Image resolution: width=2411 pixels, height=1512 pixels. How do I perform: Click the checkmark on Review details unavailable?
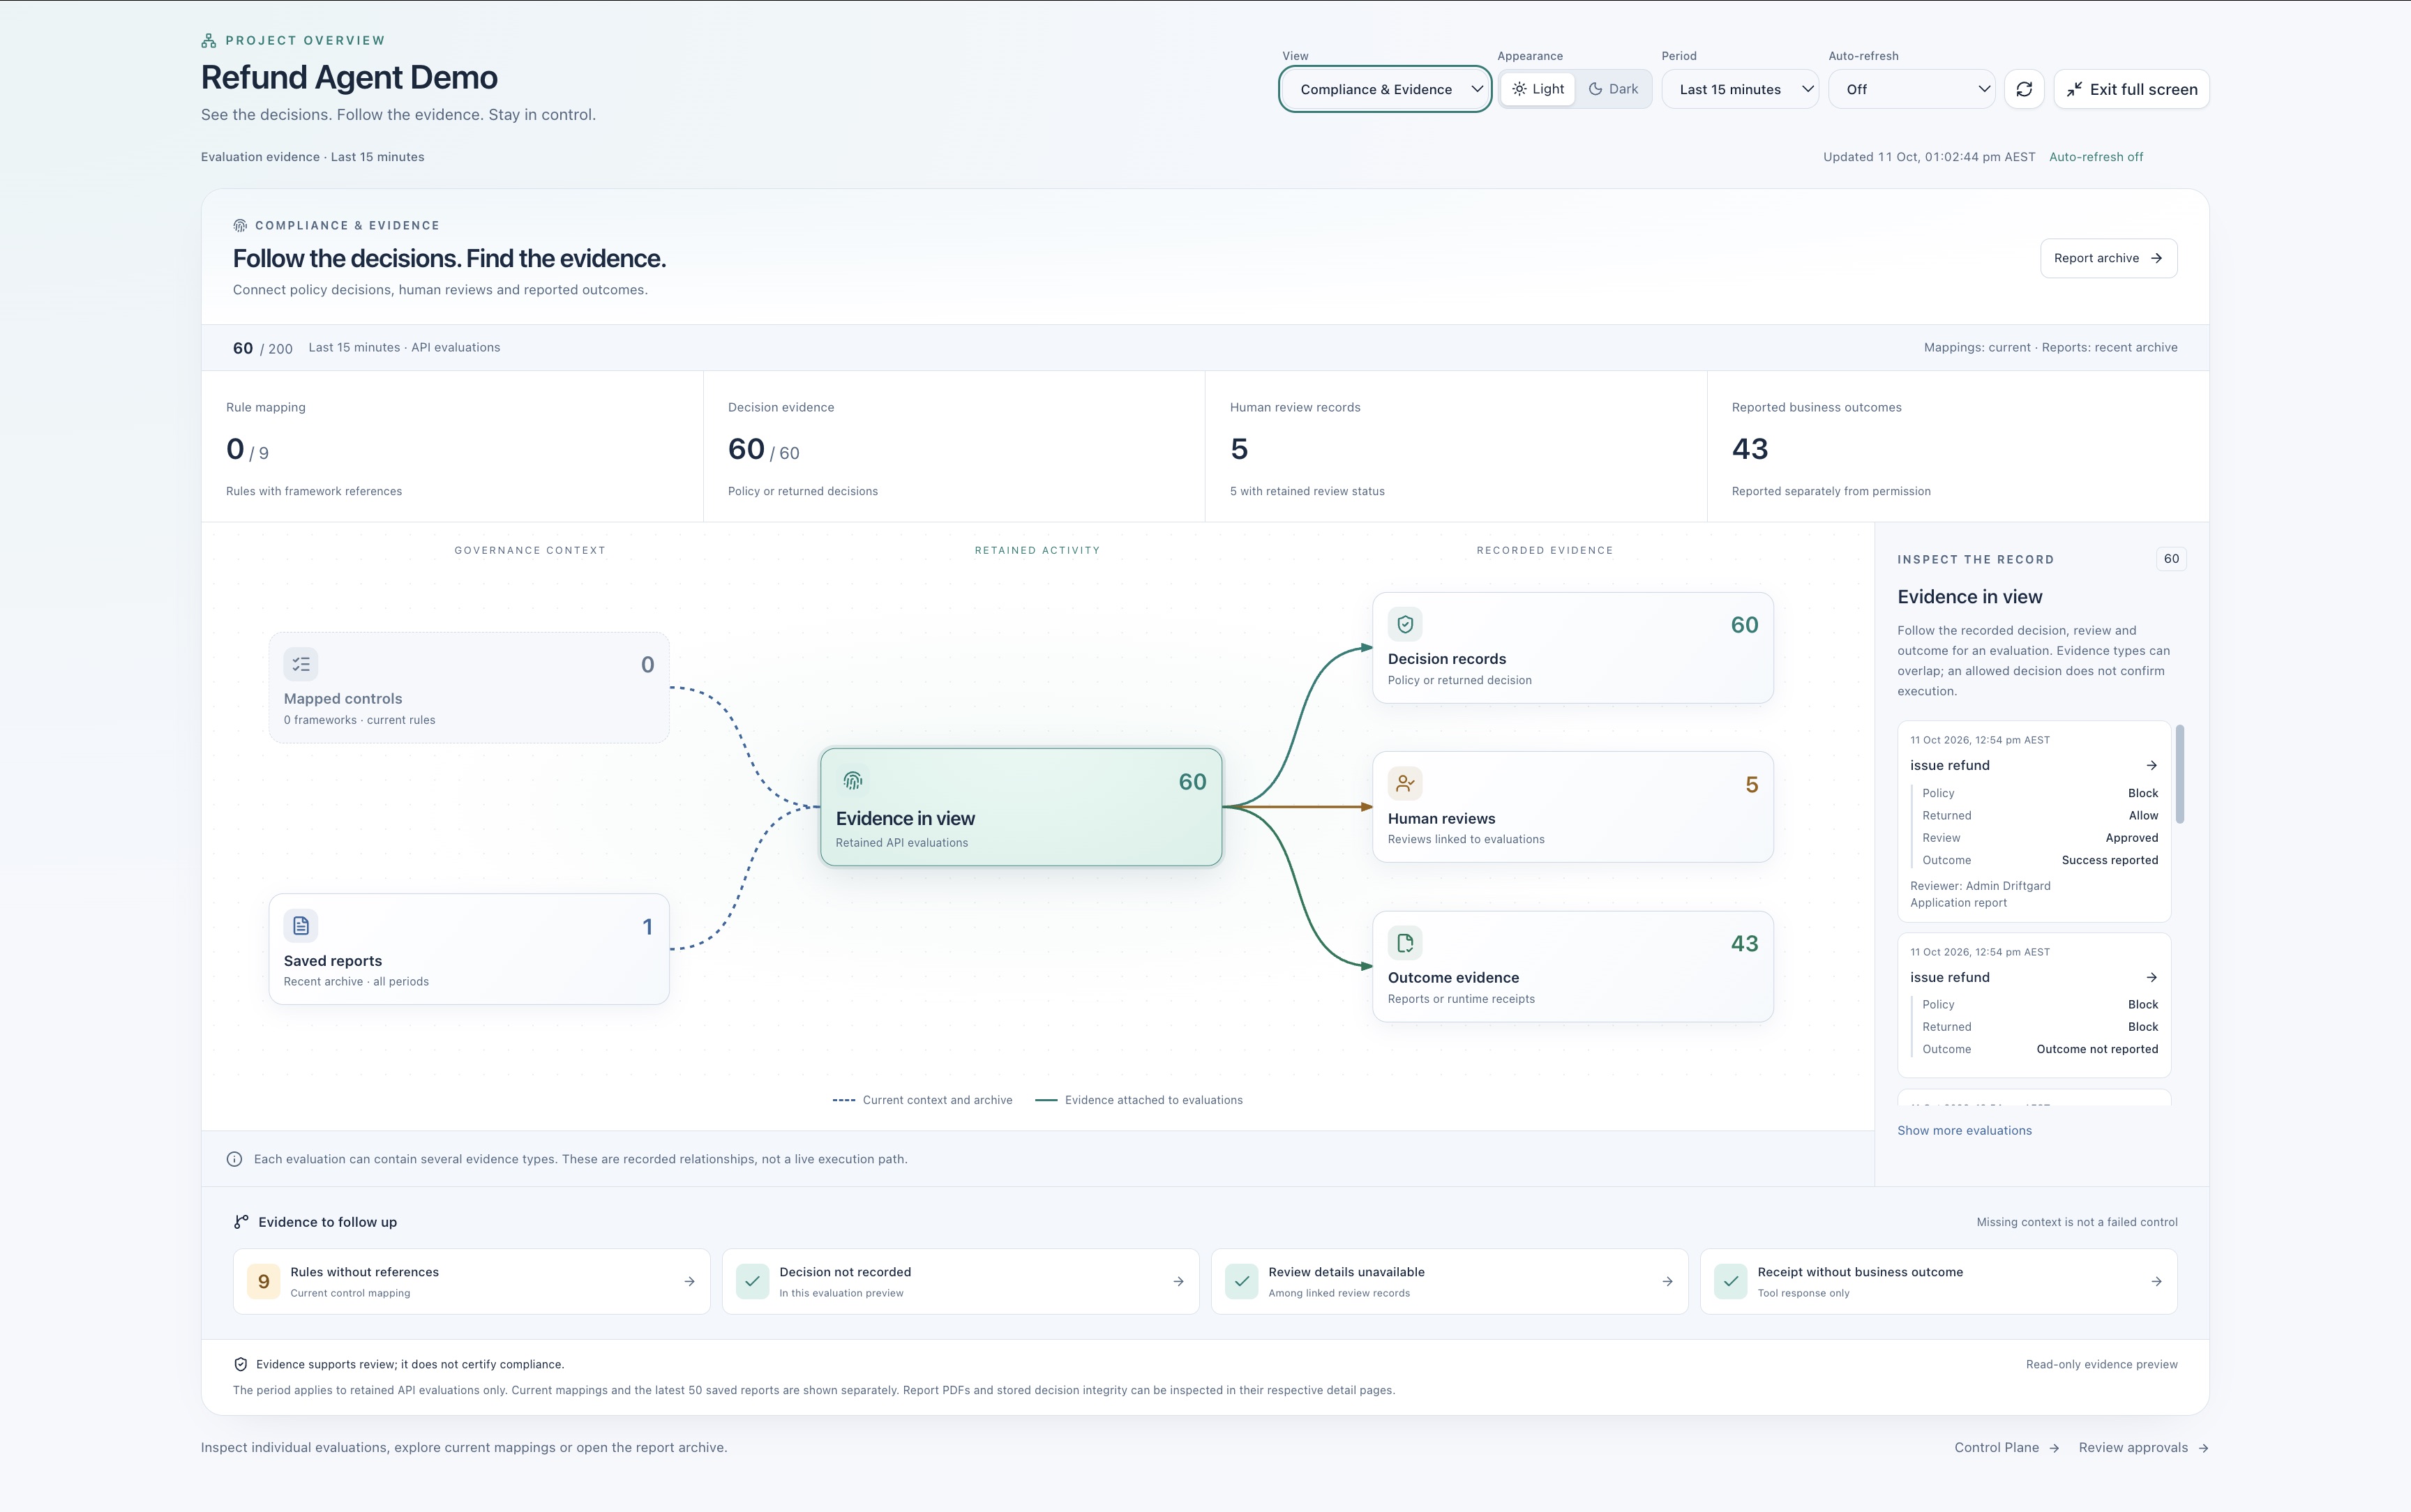[x=1241, y=1281]
